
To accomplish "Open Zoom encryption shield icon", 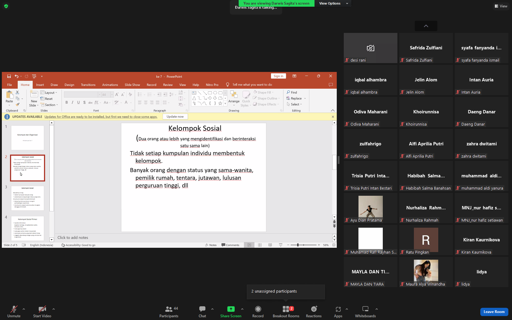I will tap(6, 6).
